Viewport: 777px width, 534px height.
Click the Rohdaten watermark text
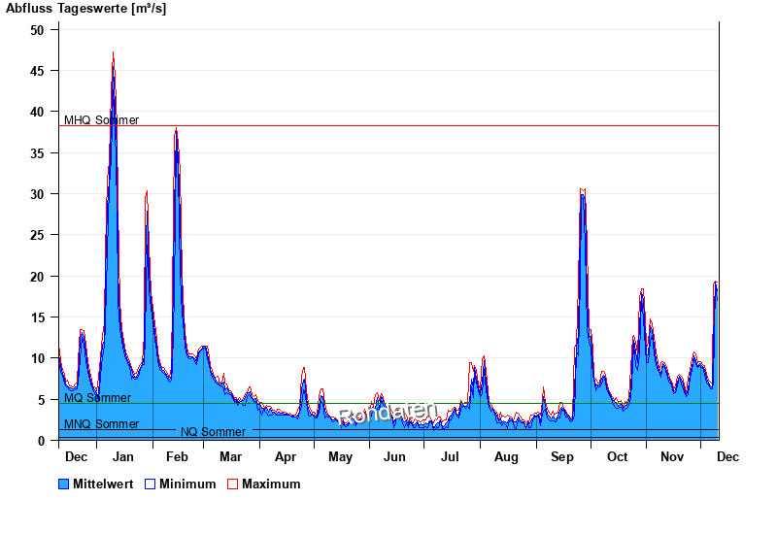point(388,414)
